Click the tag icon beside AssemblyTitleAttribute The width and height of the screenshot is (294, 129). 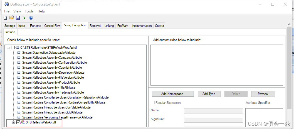[x=19, y=87]
